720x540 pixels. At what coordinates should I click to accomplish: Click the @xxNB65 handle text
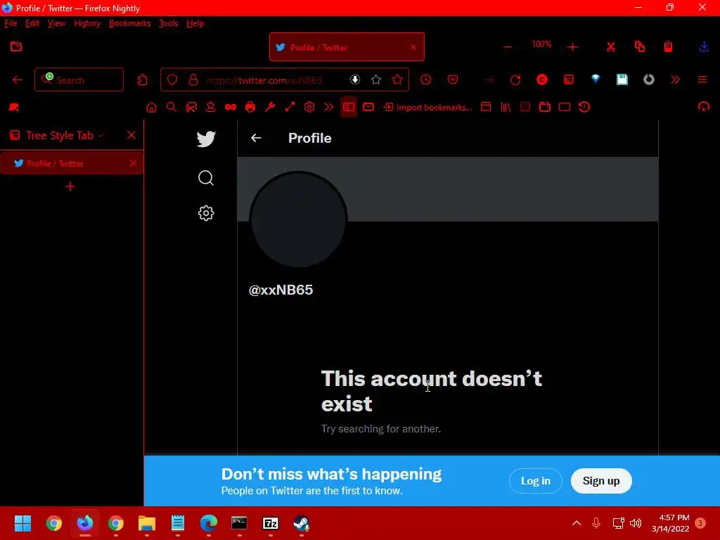click(x=281, y=290)
